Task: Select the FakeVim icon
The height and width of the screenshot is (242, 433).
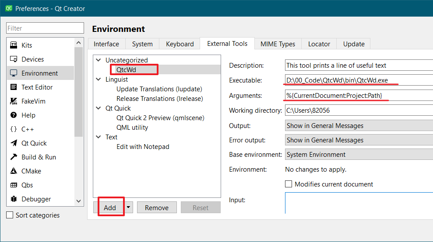Action: click(14, 101)
